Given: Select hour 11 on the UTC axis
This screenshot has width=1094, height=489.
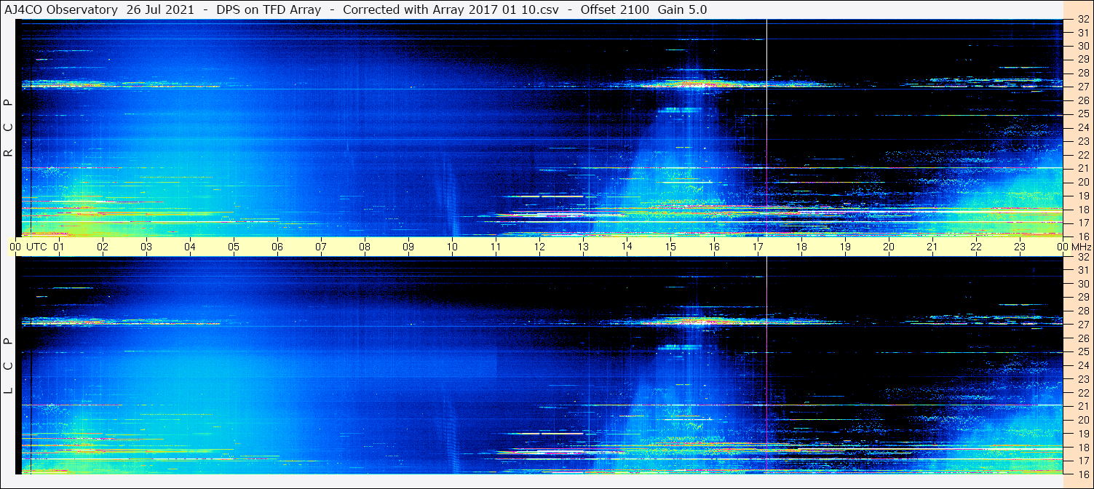Looking at the screenshot, I should (496, 247).
